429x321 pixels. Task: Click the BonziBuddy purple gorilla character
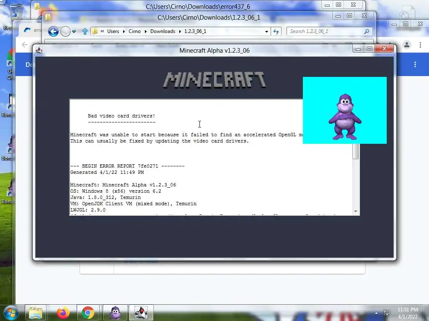pyautogui.click(x=345, y=117)
